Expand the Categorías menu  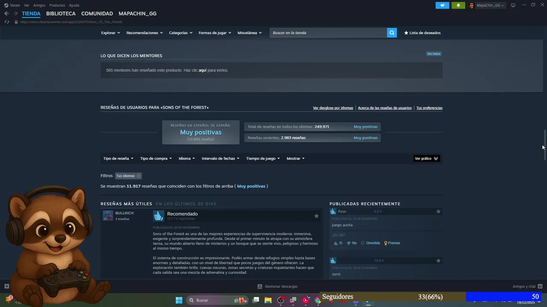click(x=181, y=33)
